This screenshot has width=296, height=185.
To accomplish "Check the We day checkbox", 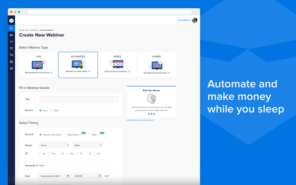I will (68, 154).
